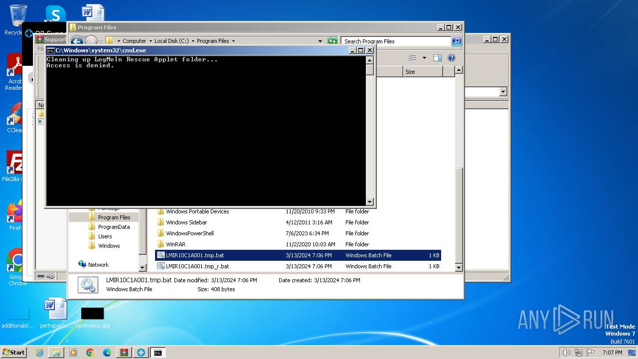Click the Computer breadcrumb in address bar
This screenshot has height=359, width=638.
[134, 41]
